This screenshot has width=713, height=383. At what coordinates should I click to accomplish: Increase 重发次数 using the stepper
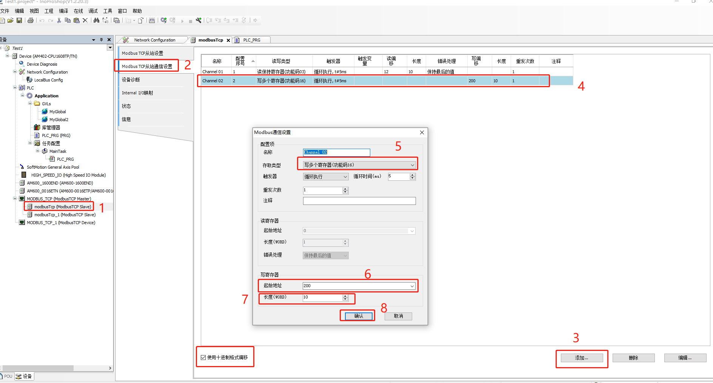click(x=345, y=189)
